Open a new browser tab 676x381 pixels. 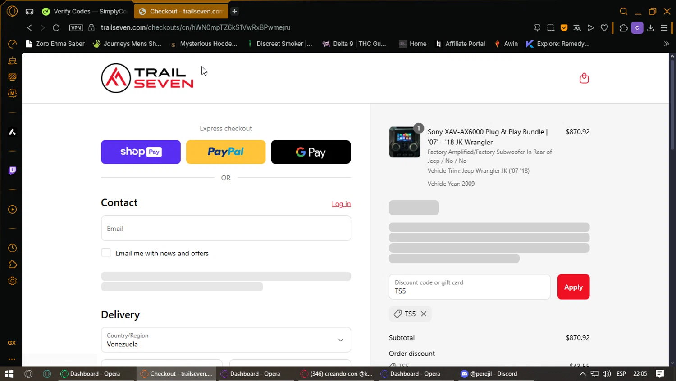[x=235, y=11]
